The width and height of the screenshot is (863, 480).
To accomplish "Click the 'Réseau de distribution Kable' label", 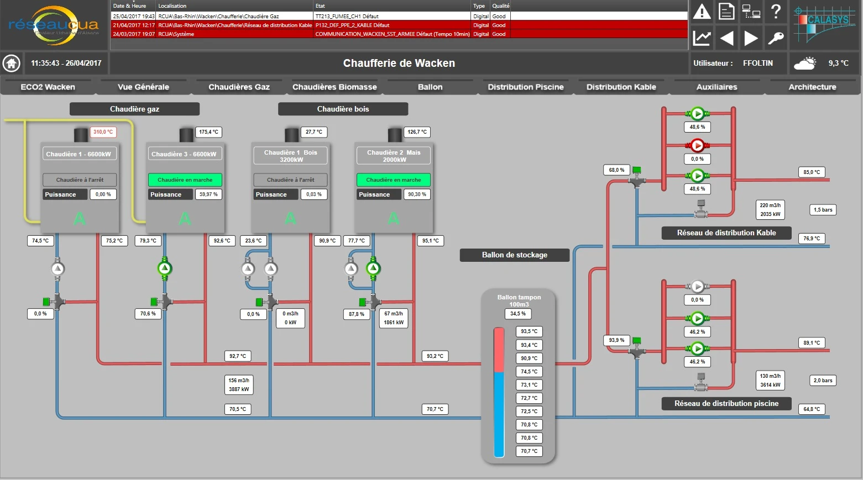I will [726, 233].
